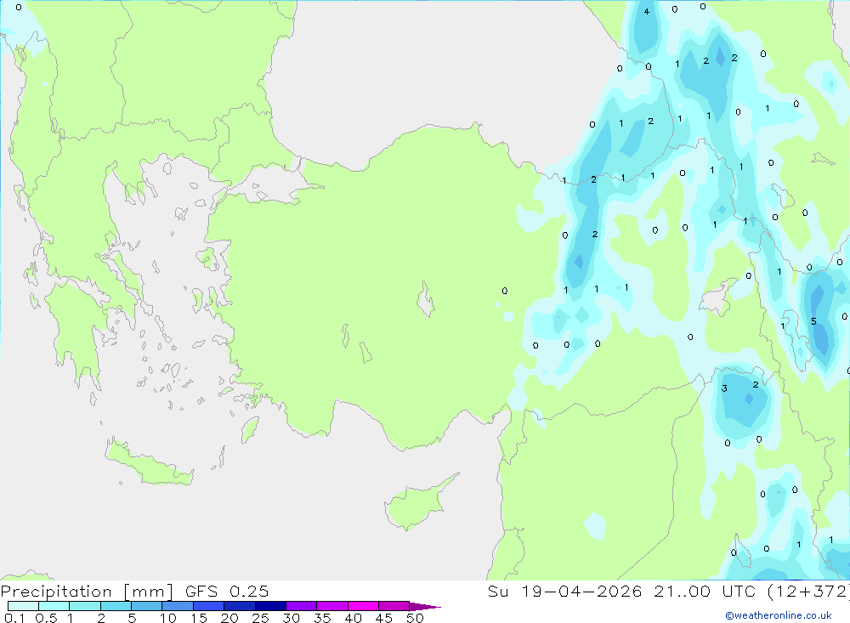Select the 40–45 mm magenta legend swatch
This screenshot has height=623, width=850.
363,606
